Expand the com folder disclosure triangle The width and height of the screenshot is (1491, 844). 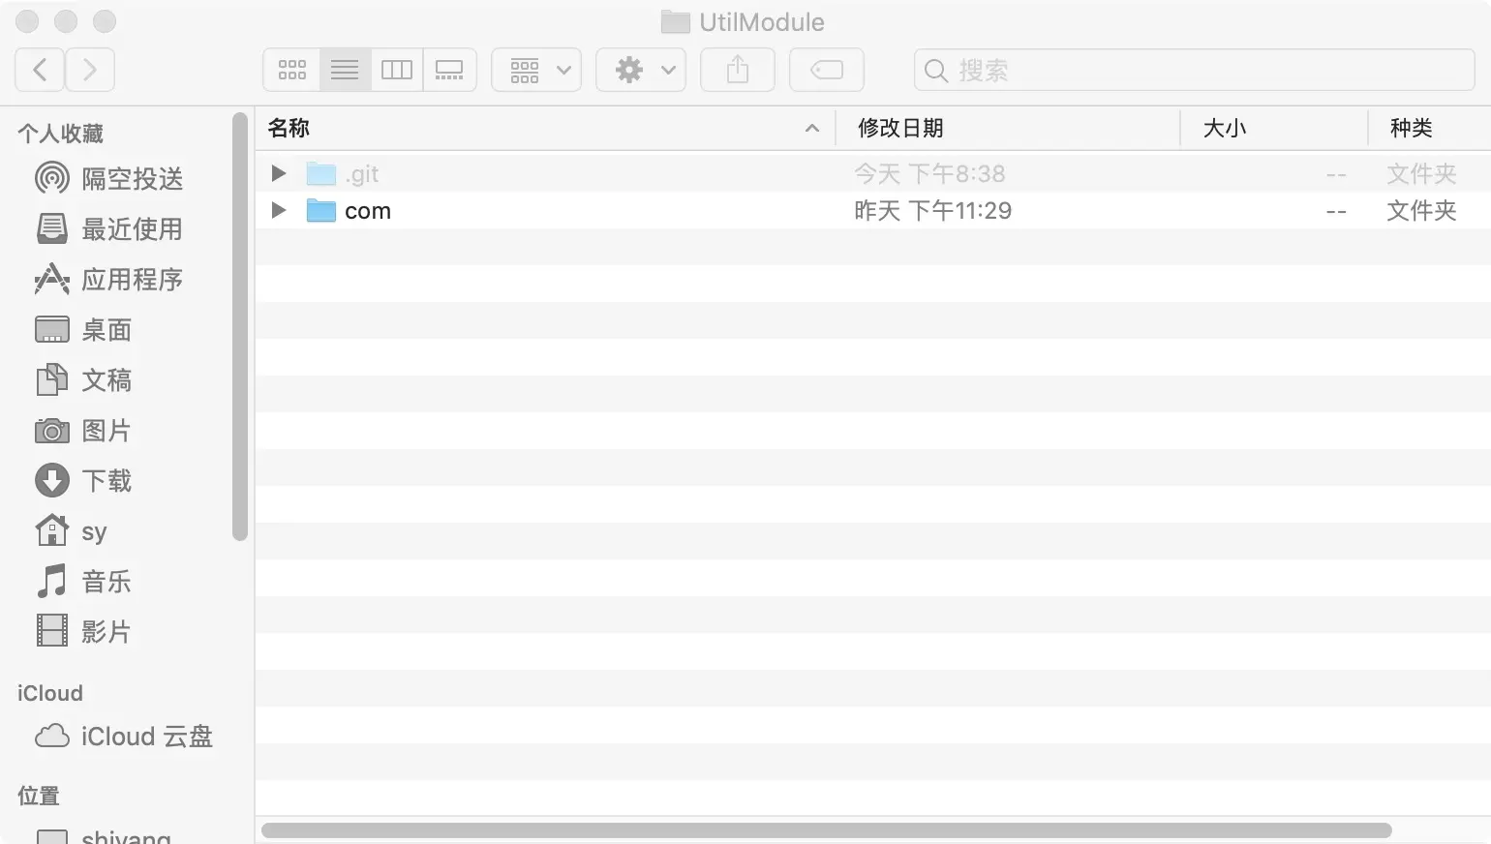click(279, 210)
